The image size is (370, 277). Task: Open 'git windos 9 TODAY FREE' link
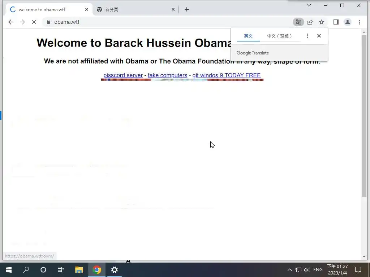(x=227, y=75)
